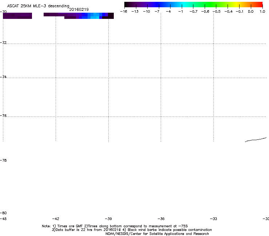Click the latitude label -72

click(3, 43)
